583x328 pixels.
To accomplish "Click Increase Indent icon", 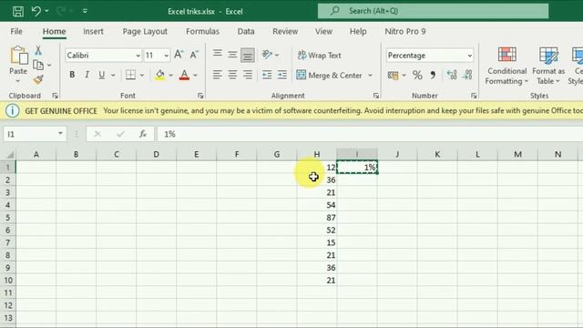I will coord(282,75).
